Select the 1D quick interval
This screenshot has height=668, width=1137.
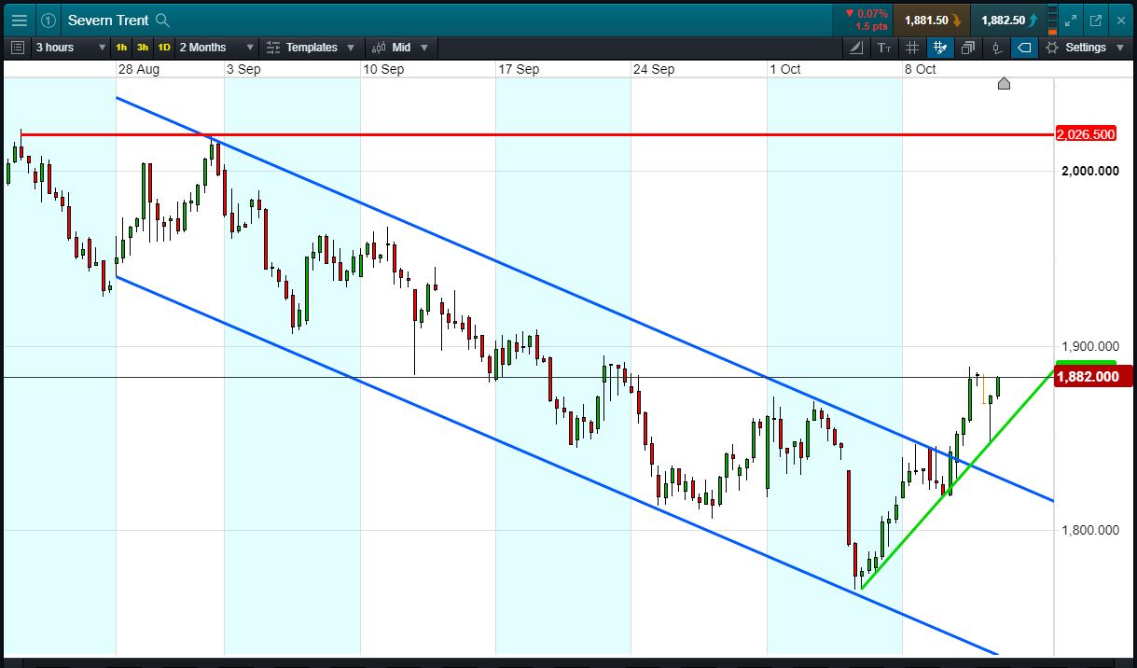pyautogui.click(x=163, y=48)
